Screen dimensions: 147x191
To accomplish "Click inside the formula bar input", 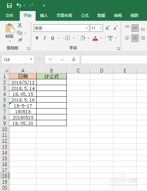I will point(114,59).
